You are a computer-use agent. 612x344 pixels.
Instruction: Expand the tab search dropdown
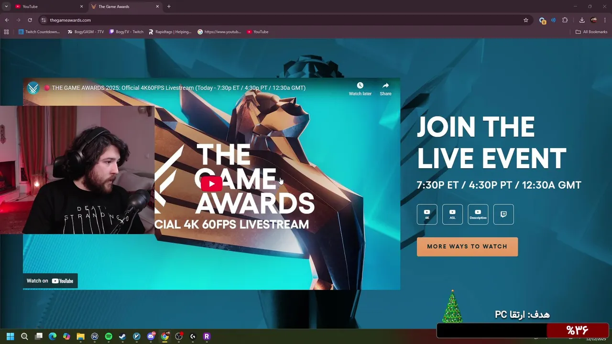6,7
